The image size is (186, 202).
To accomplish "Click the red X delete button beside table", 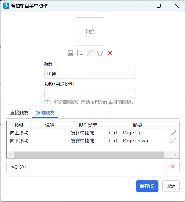I will coord(173,167).
